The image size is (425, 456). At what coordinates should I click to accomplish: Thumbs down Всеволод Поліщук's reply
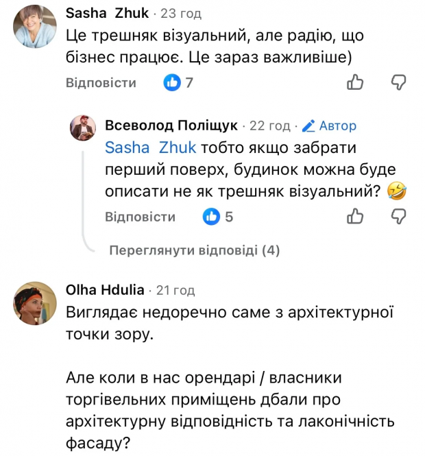tap(398, 217)
